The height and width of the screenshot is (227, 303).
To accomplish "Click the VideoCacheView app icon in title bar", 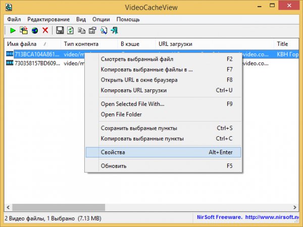I will coord(9,7).
